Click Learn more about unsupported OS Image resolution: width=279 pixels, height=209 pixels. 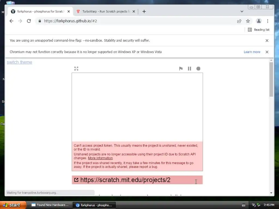point(252,52)
